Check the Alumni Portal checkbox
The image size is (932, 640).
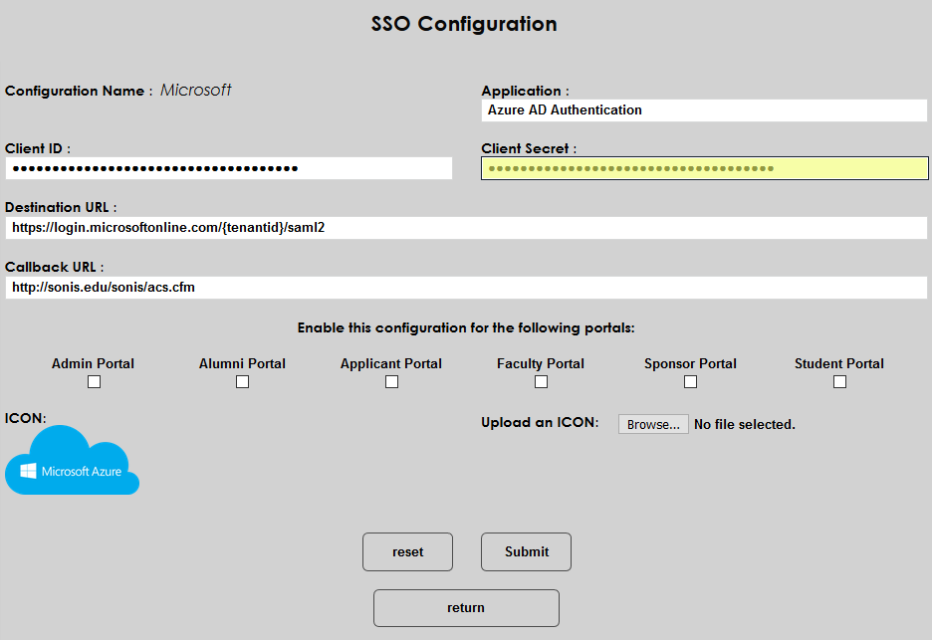tap(242, 382)
